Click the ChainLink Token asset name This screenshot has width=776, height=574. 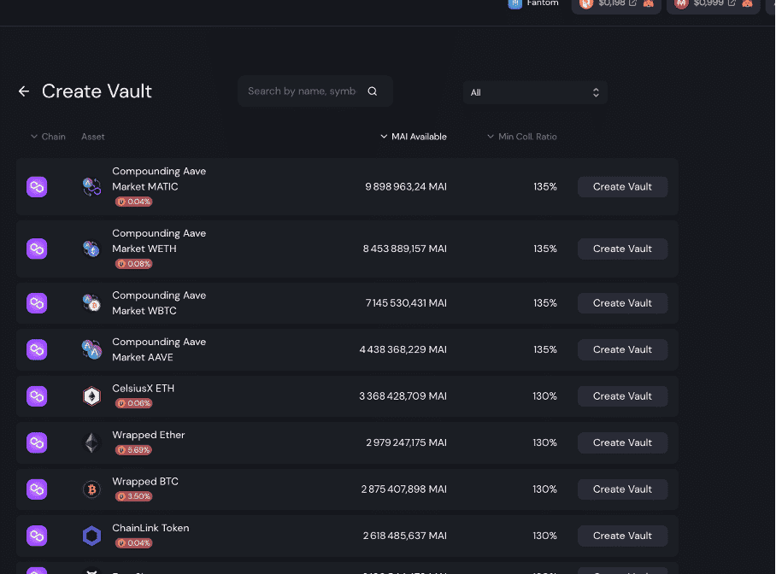tap(150, 528)
